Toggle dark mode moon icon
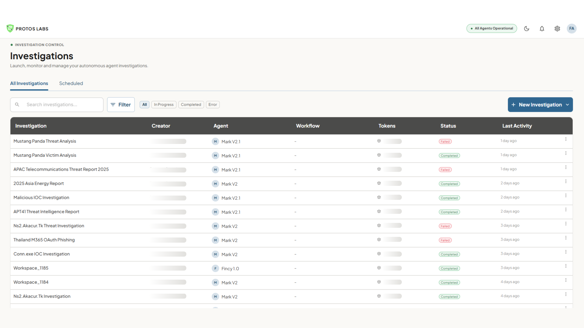This screenshot has height=328, width=584. point(527,29)
